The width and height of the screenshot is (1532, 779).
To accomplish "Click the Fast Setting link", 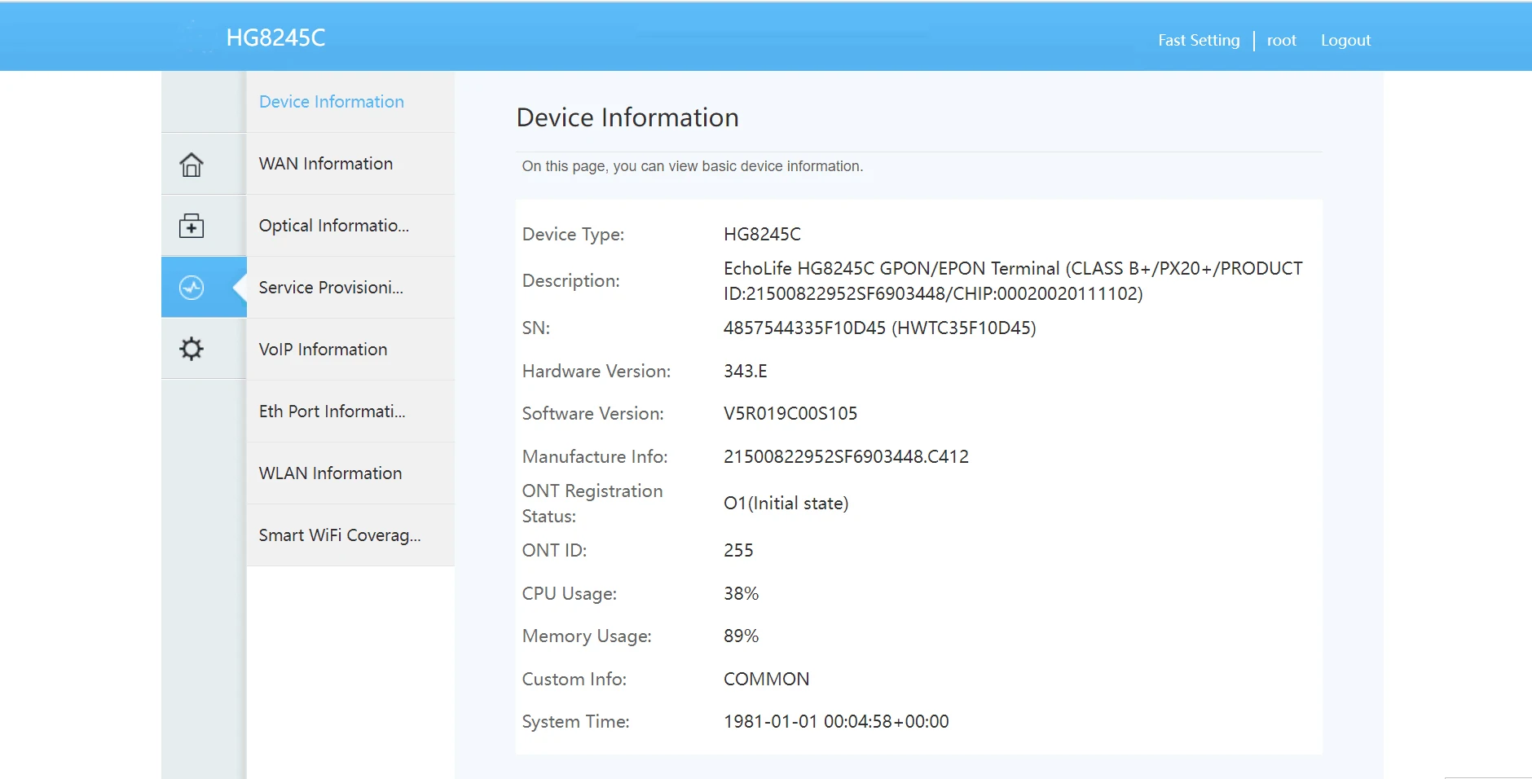I will click(1198, 41).
